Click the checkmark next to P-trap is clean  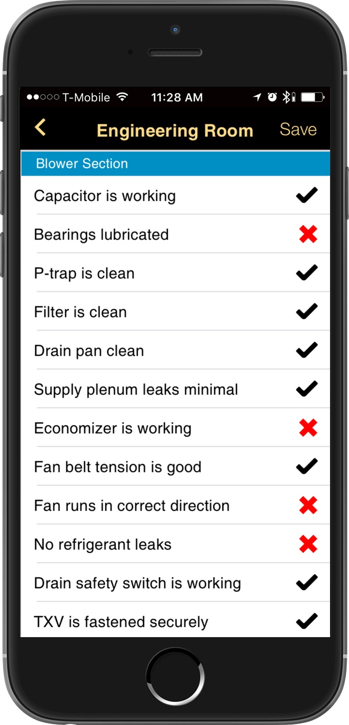307,272
